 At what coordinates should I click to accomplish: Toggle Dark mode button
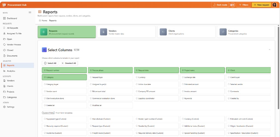220,5
